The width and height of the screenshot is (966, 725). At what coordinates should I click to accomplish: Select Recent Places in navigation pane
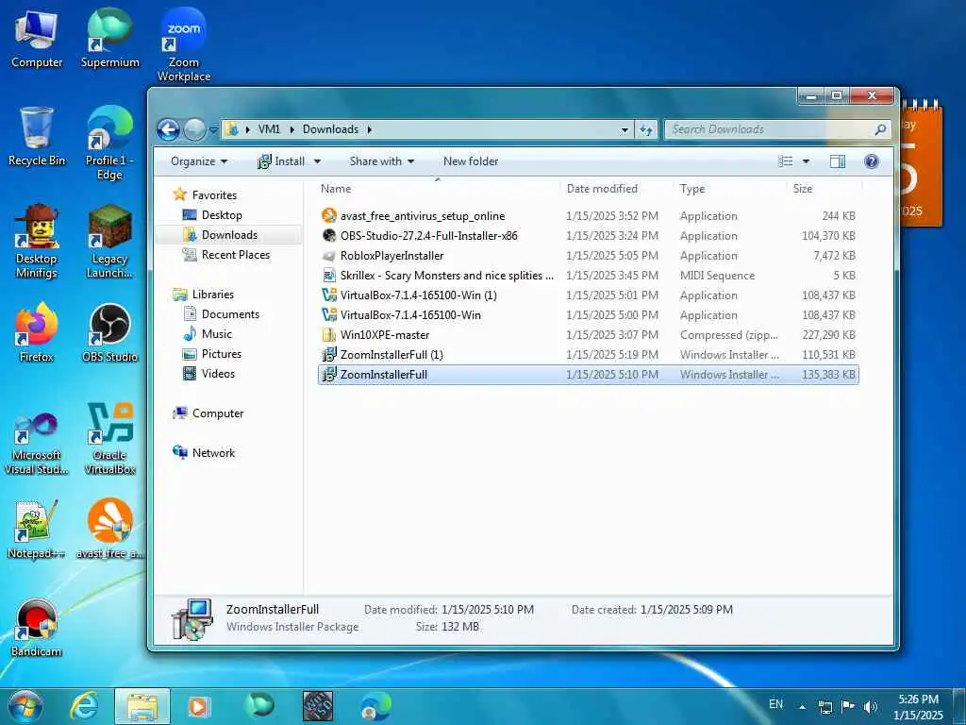point(226,255)
